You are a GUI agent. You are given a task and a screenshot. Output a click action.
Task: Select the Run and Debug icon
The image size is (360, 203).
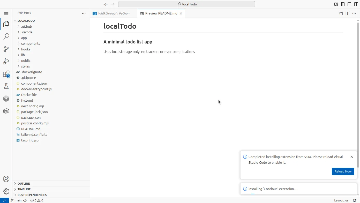pyautogui.click(x=6, y=61)
